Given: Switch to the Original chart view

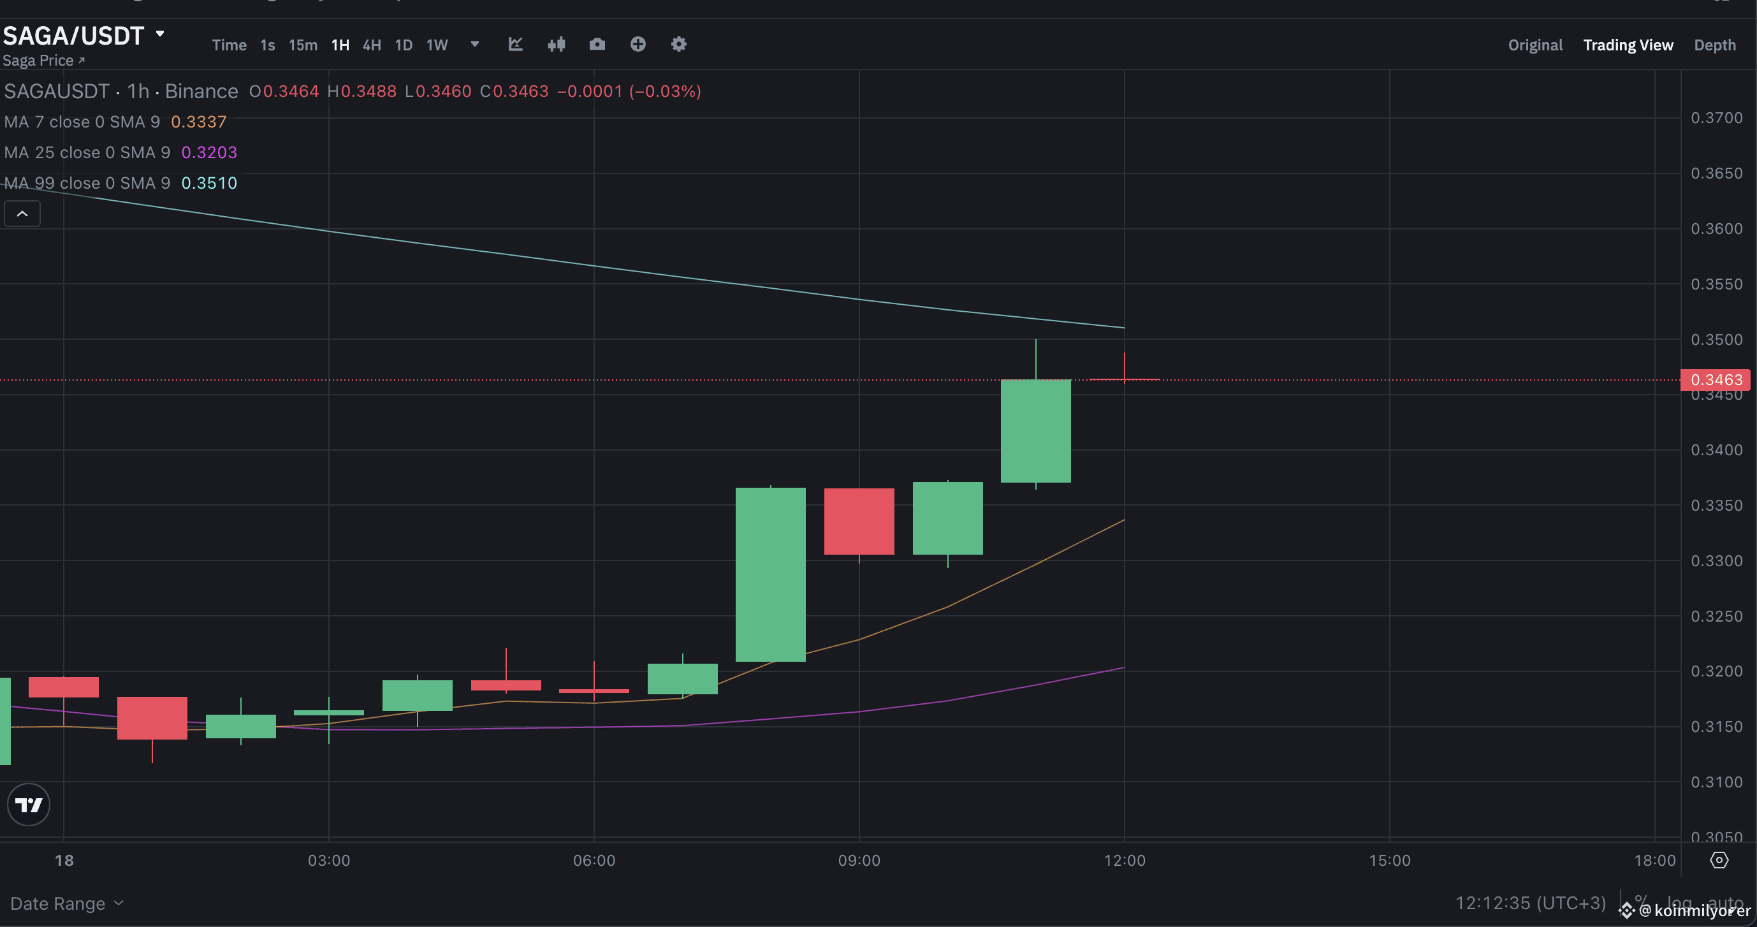Looking at the screenshot, I should click(x=1535, y=45).
